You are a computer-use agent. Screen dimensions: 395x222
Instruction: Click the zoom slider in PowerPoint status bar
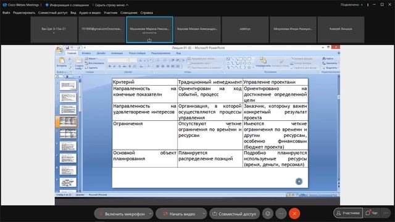click(x=321, y=195)
